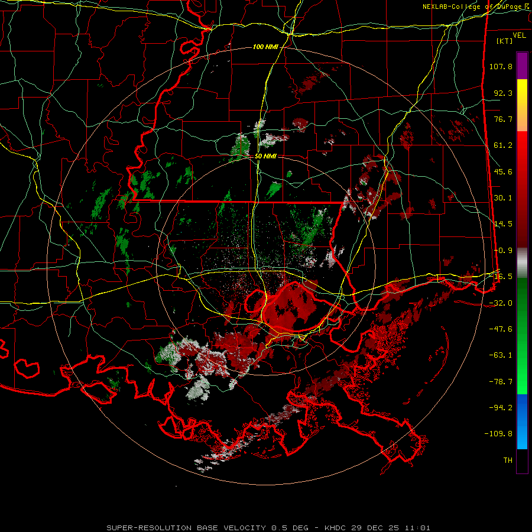The width and height of the screenshot is (532, 532).
Task: Click the 100 NMI range ring label
Action: click(265, 47)
